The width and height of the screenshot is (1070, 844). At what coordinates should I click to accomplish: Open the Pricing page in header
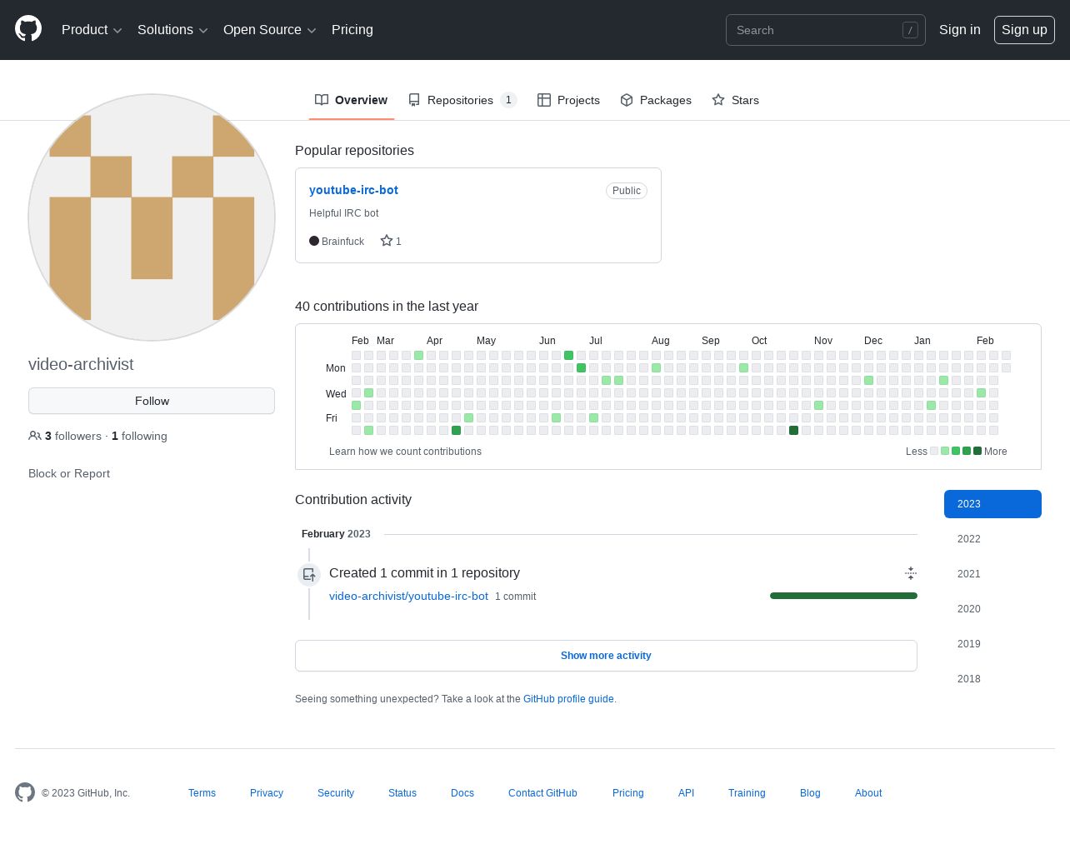point(352,30)
